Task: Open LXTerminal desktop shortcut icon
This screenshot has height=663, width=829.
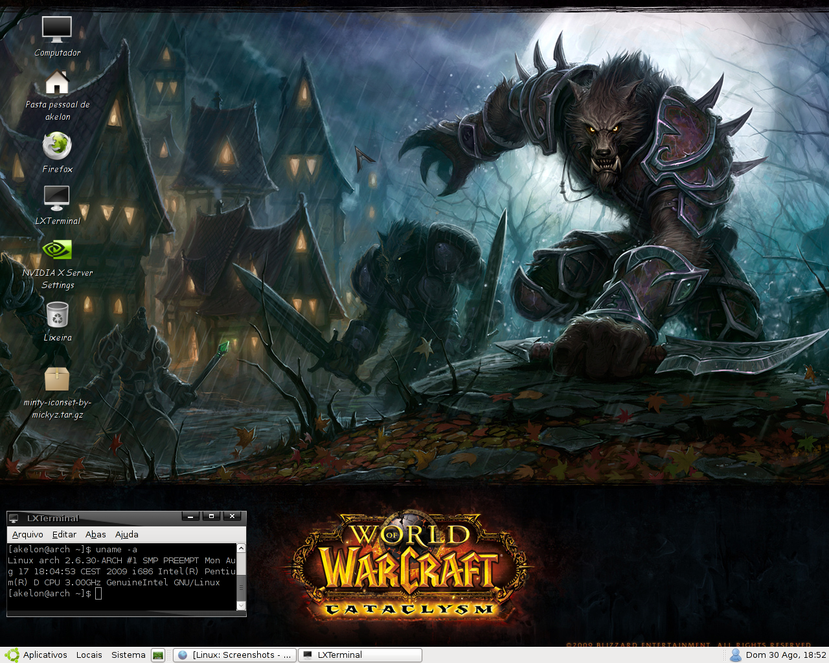Action: [57, 198]
